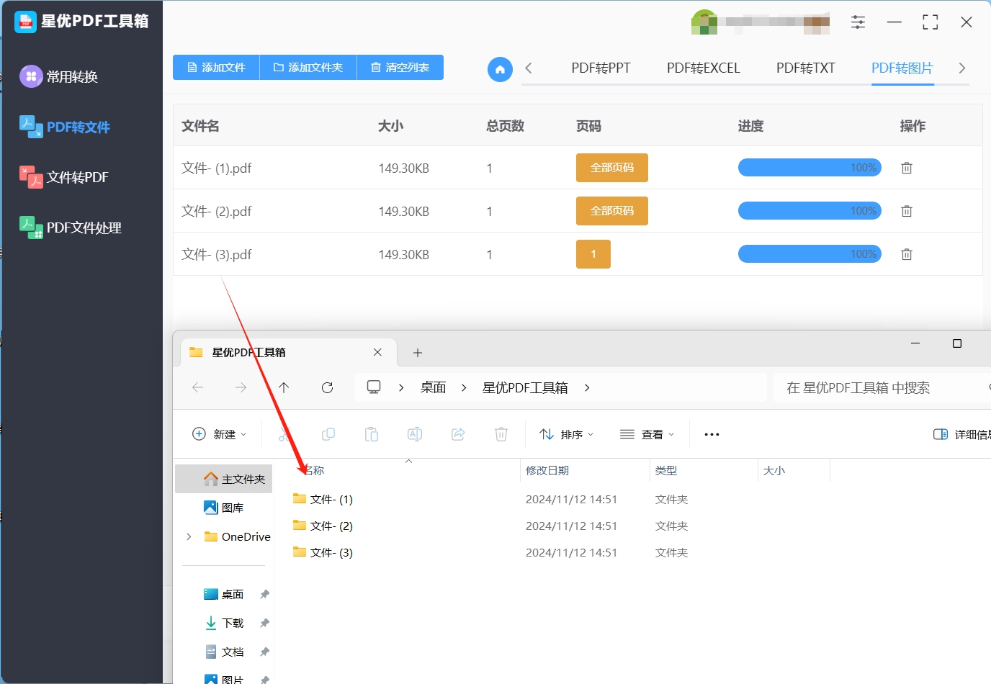Select 文件- (1).pdf file name
991x684 pixels.
pos(216,168)
